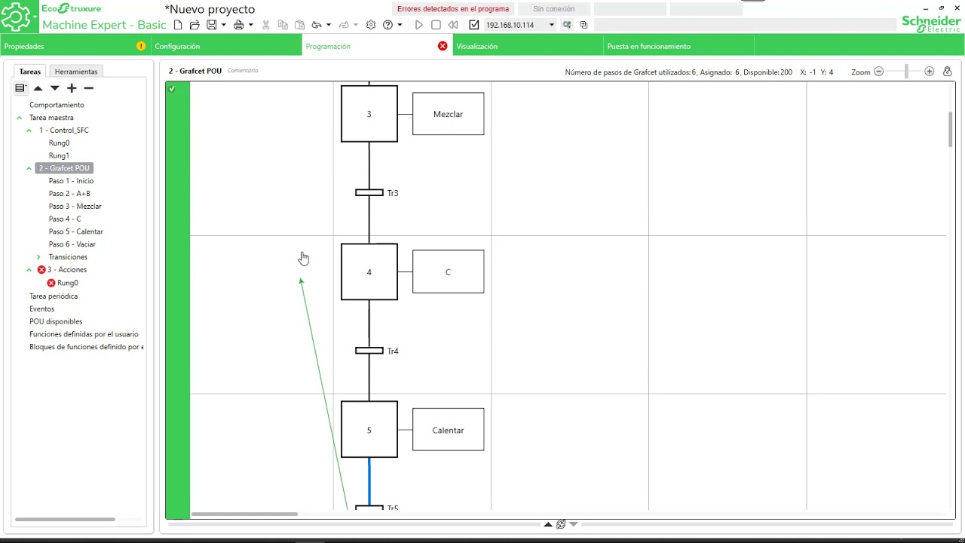The image size is (965, 543).
Task: Click the simulator launch icon at toolbar end
Action: pyautogui.click(x=584, y=25)
